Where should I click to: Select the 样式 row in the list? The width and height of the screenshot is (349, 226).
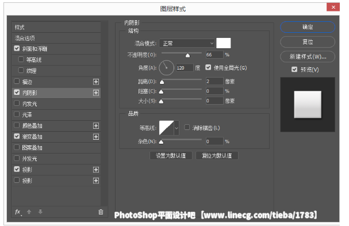56,28
